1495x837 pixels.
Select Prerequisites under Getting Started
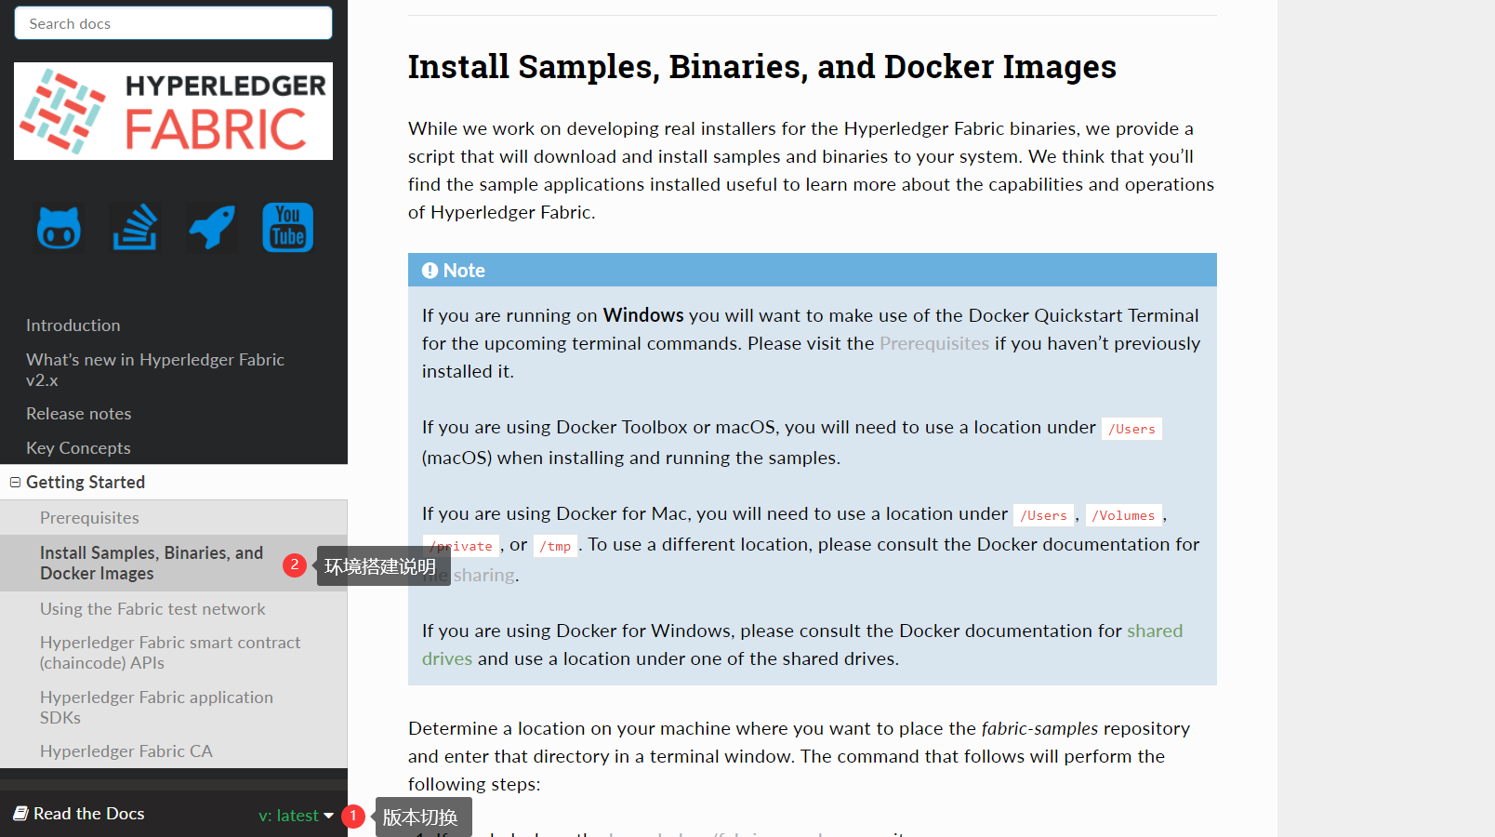(89, 517)
